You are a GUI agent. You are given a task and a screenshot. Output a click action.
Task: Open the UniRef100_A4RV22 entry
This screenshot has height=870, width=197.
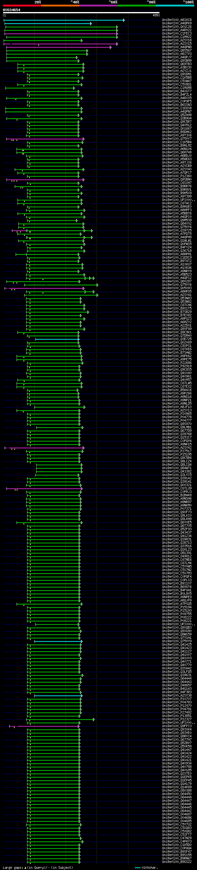[x=177, y=30]
